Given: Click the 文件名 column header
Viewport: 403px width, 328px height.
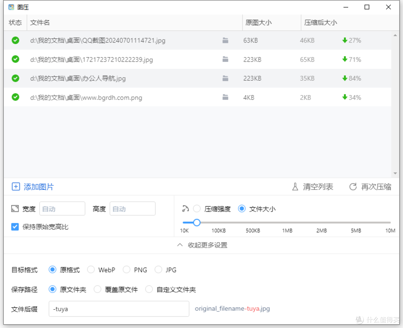Looking at the screenshot, I should pyautogui.click(x=40, y=23).
